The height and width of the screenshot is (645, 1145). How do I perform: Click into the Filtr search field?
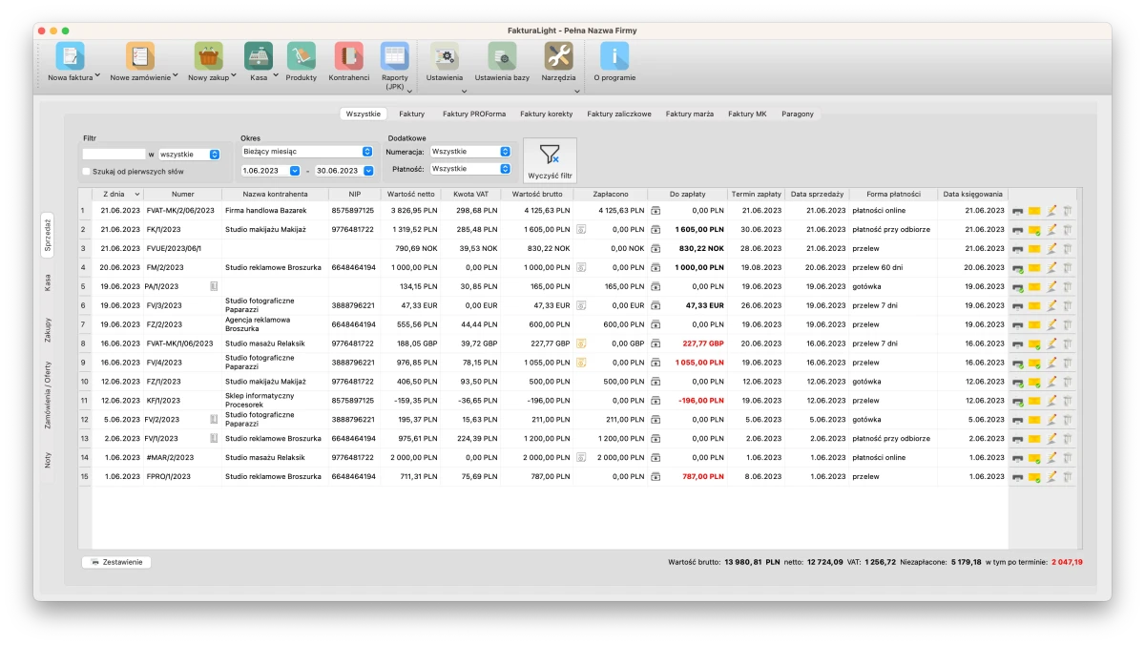(114, 154)
